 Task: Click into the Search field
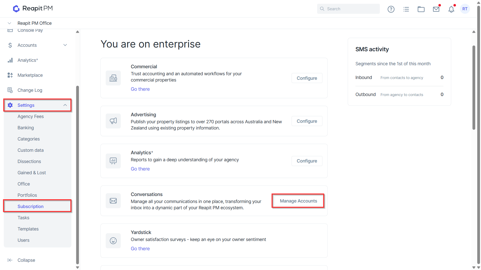(348, 9)
